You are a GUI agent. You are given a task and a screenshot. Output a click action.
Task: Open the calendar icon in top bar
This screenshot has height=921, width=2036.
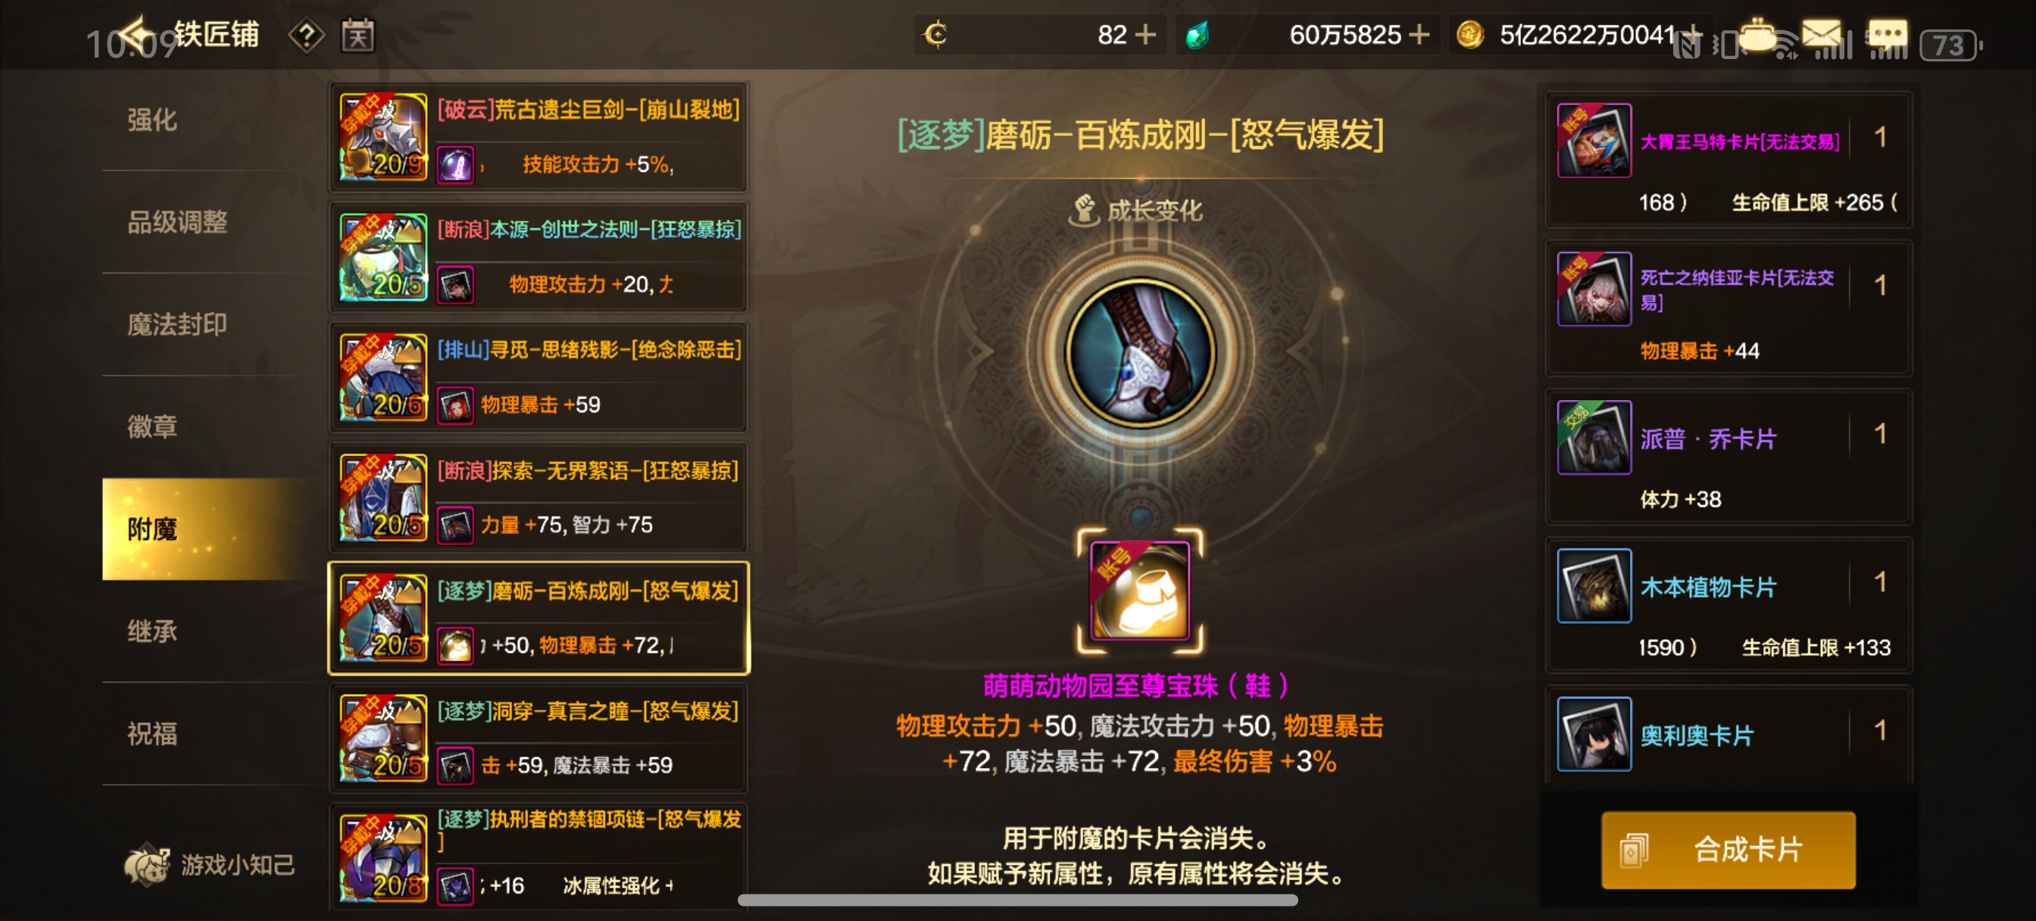click(358, 36)
